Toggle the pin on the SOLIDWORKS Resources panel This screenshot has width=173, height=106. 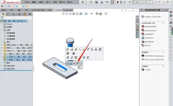[167, 10]
